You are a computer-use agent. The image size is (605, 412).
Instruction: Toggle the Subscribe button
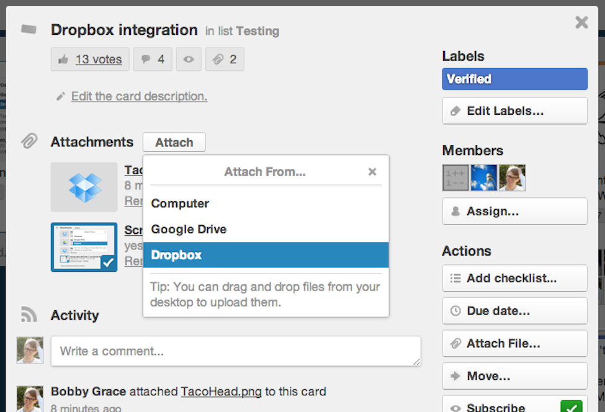(514, 406)
